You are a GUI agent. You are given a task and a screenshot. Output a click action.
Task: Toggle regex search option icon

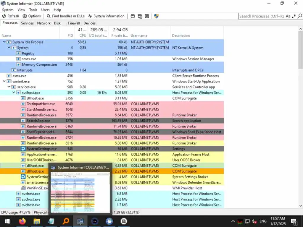pos(294,16)
